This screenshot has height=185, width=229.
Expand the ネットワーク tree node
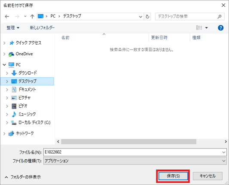coord(4,133)
